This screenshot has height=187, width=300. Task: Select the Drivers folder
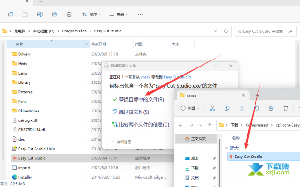point(24,54)
